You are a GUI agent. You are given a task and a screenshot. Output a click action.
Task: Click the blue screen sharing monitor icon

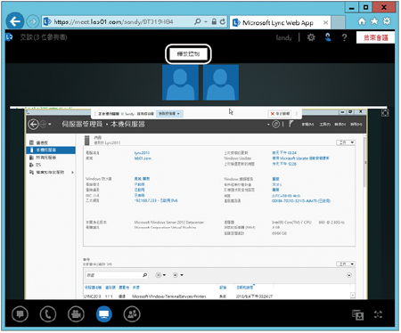point(104,314)
